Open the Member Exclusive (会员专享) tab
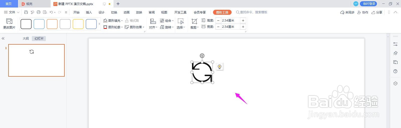 point(200,12)
